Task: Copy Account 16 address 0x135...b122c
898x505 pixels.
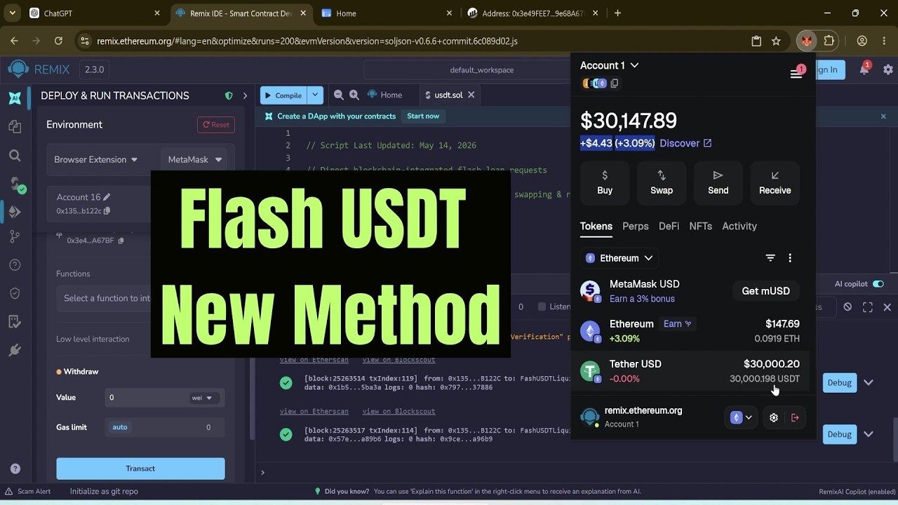Action: click(x=107, y=211)
